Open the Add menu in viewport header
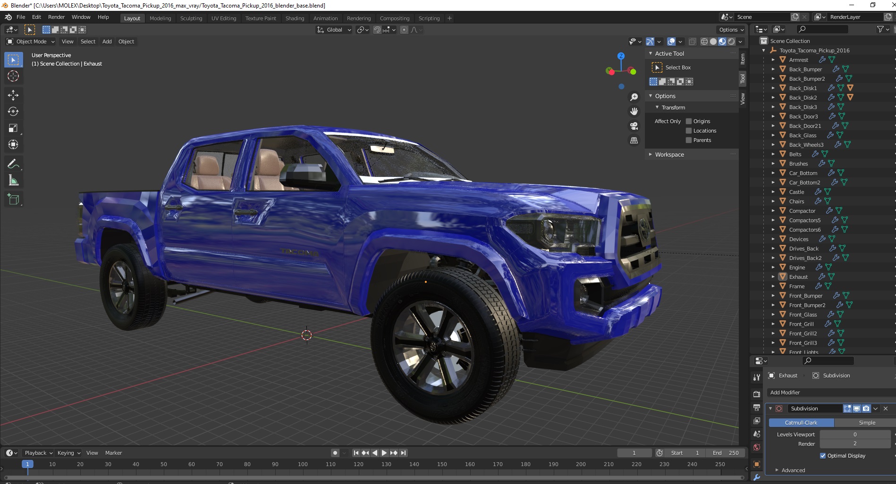 107,42
